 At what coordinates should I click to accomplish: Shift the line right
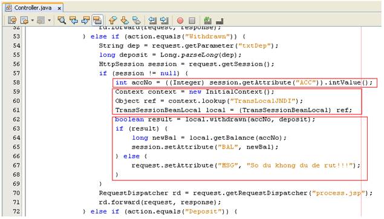[x=164, y=21]
